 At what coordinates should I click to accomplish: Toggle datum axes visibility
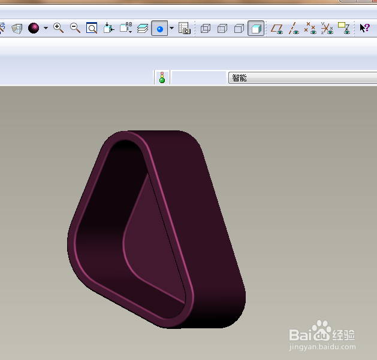click(x=294, y=28)
